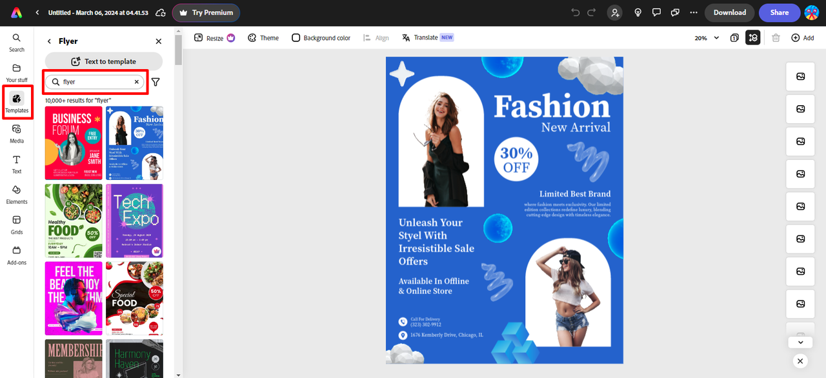Image resolution: width=826 pixels, height=378 pixels.
Task: Click the trash delete icon
Action: (776, 38)
